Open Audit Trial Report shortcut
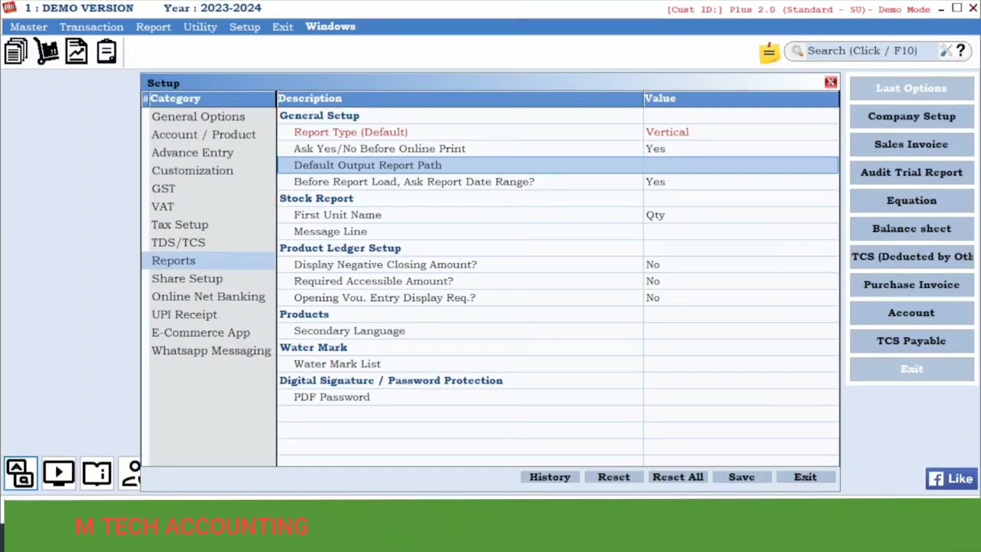The height and width of the screenshot is (552, 981). (911, 172)
